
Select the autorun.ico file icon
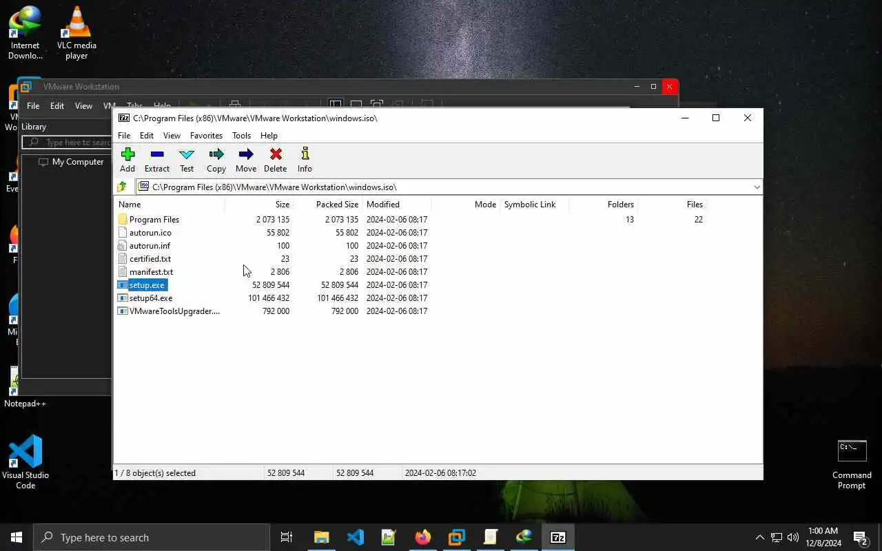coord(123,232)
